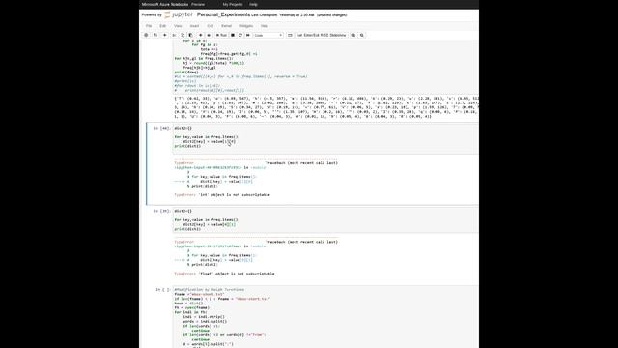Click Microsoft Azure Notebooks brand link

tap(165, 4)
